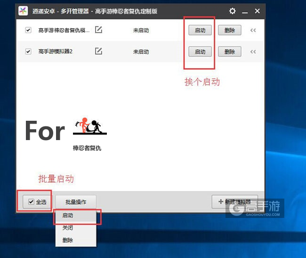
Task: Choose 启动 from batch operations menu
Action: (x=76, y=216)
